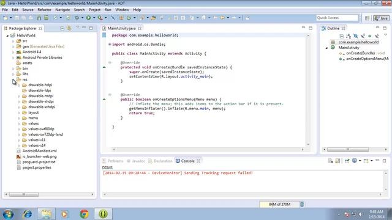Open the Package Explorer view menu triangle
This screenshot has width=392, height=220.
coord(78,27)
